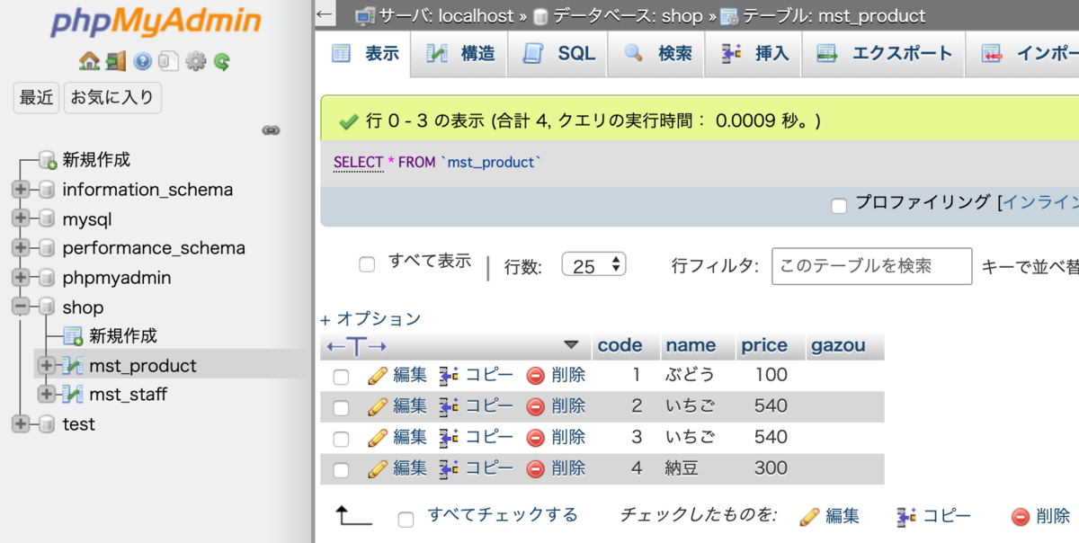Viewport: 1079px width, 543px height.
Task: Click copy icon for 納豆 row
Action: [x=449, y=468]
